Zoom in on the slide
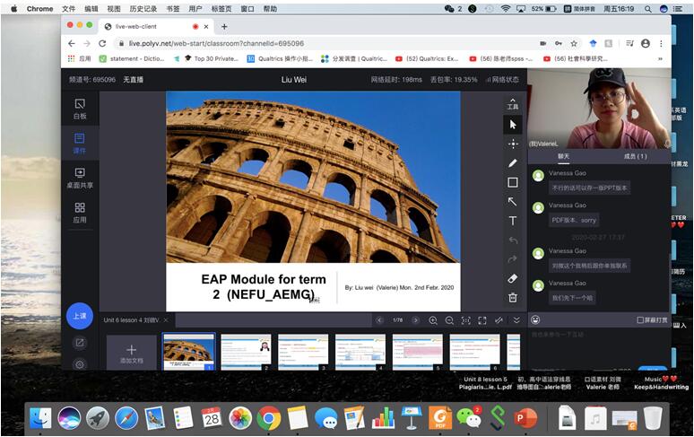The width and height of the screenshot is (694, 437). (x=433, y=320)
